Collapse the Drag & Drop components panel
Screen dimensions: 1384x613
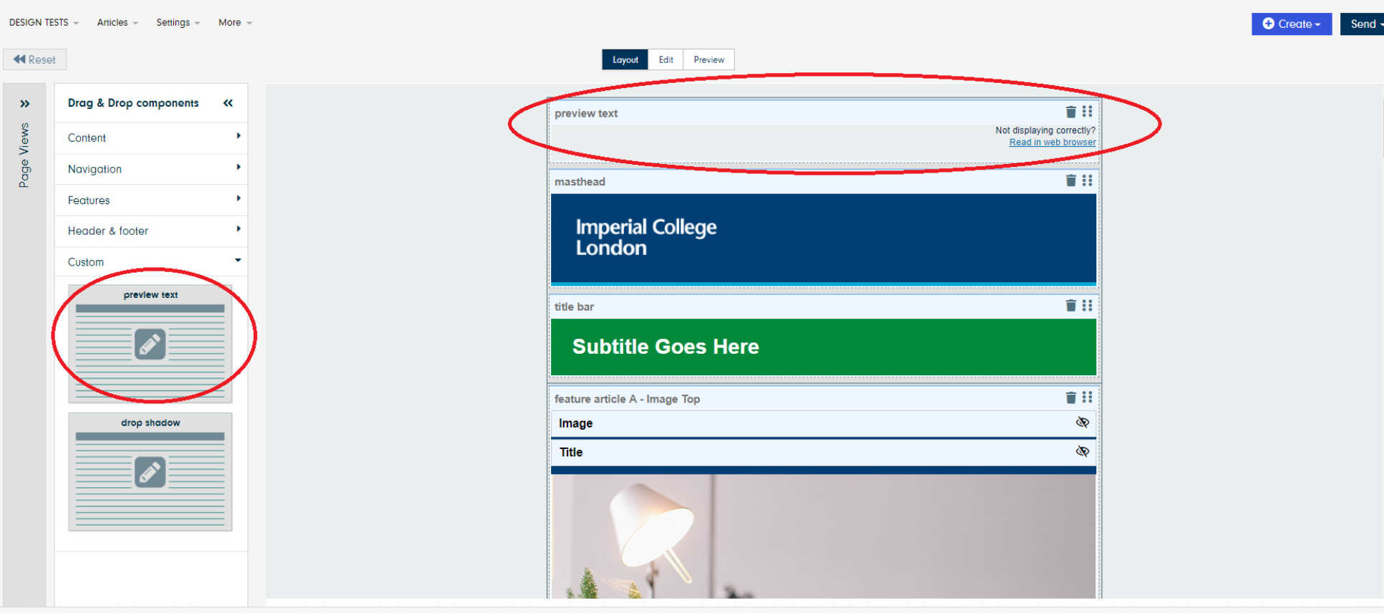coord(228,103)
